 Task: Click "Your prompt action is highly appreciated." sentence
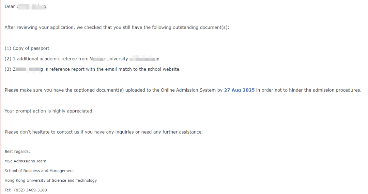(49, 111)
